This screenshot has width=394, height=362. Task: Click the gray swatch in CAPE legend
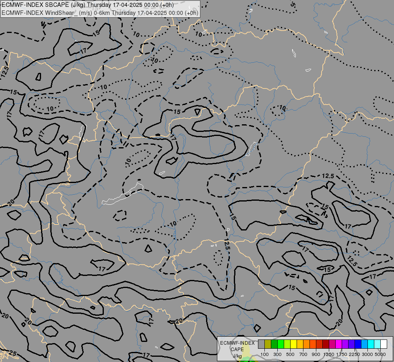[x=261, y=344]
